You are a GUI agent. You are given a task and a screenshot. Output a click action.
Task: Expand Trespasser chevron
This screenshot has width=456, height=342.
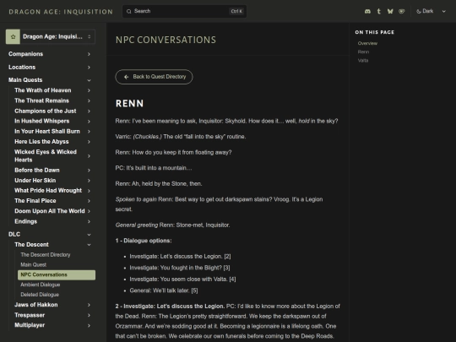pos(89,315)
